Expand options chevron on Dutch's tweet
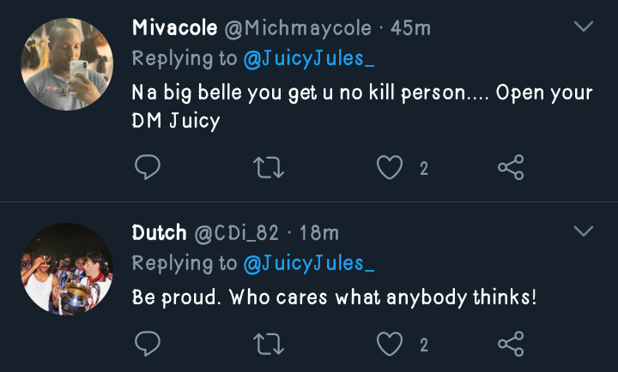Screen dimensions: 618x372 coord(584,231)
